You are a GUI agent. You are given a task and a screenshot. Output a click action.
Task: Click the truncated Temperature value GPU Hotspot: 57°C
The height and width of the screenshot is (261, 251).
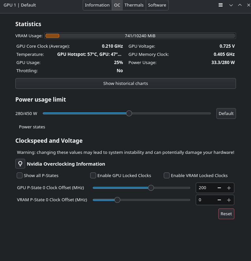click(x=89, y=54)
